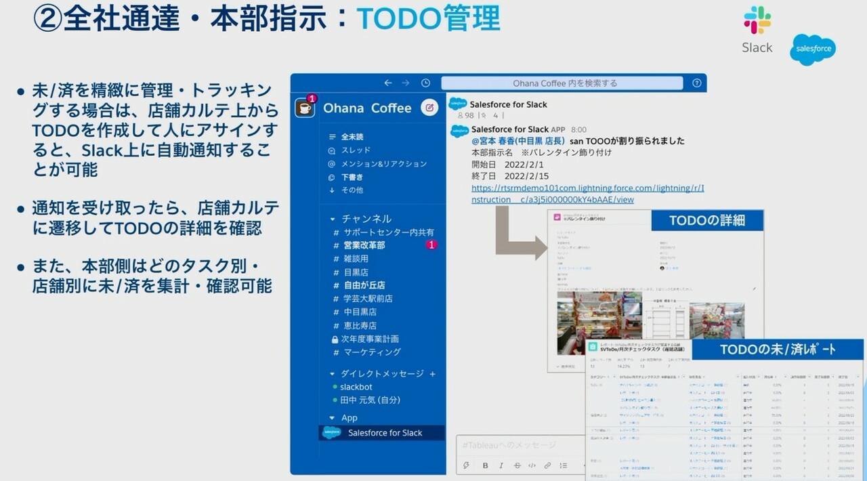
Task: Collapse the チャンネル section
Action: 333,219
